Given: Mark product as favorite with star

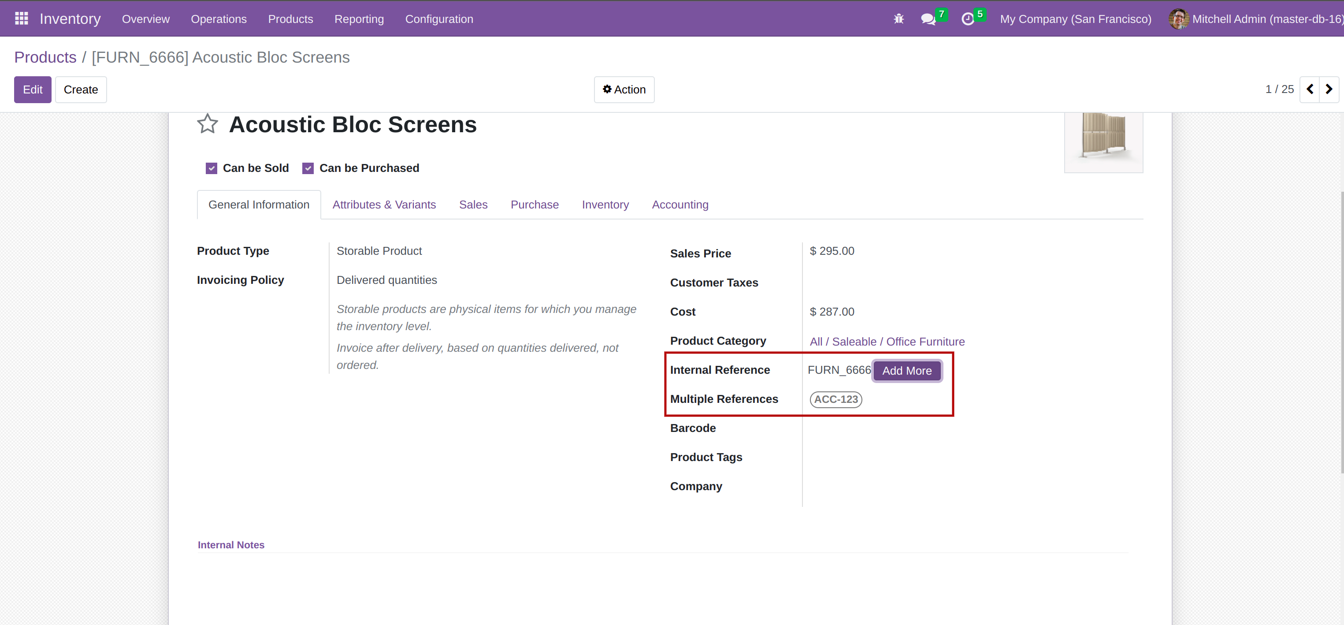Looking at the screenshot, I should click(207, 124).
